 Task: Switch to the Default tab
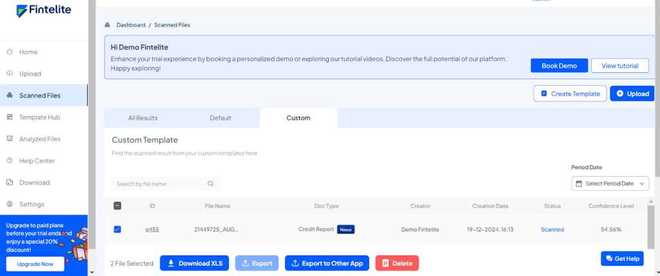[220, 118]
